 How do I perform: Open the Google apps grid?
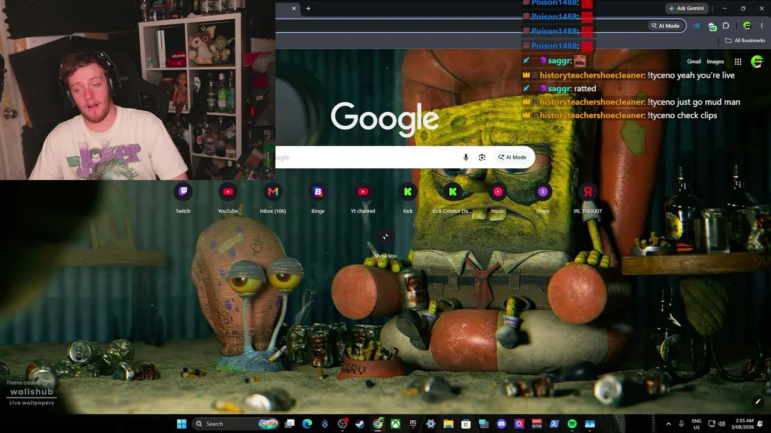pos(738,61)
